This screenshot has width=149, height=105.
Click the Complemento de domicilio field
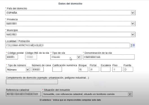32,82
